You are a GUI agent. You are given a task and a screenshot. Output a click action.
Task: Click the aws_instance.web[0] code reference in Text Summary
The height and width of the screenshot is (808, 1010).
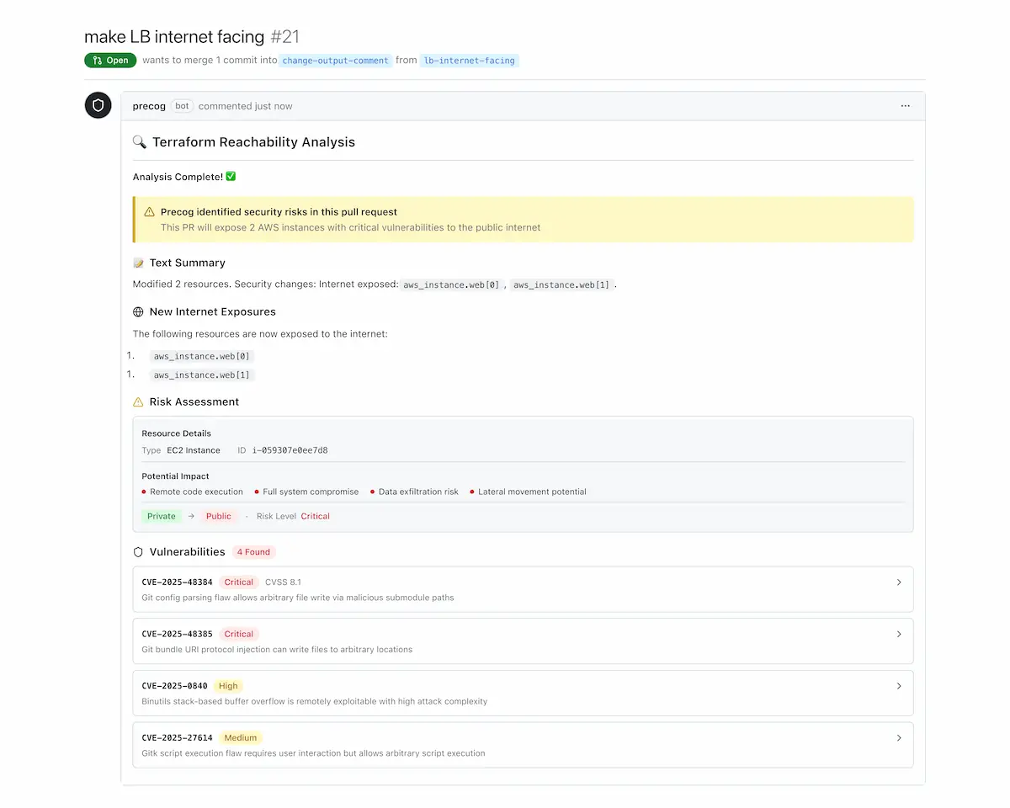[449, 284]
